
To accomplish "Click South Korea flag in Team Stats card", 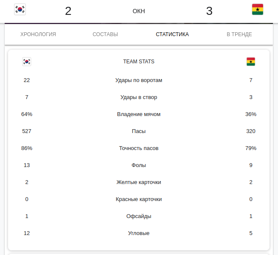I will 27,62.
